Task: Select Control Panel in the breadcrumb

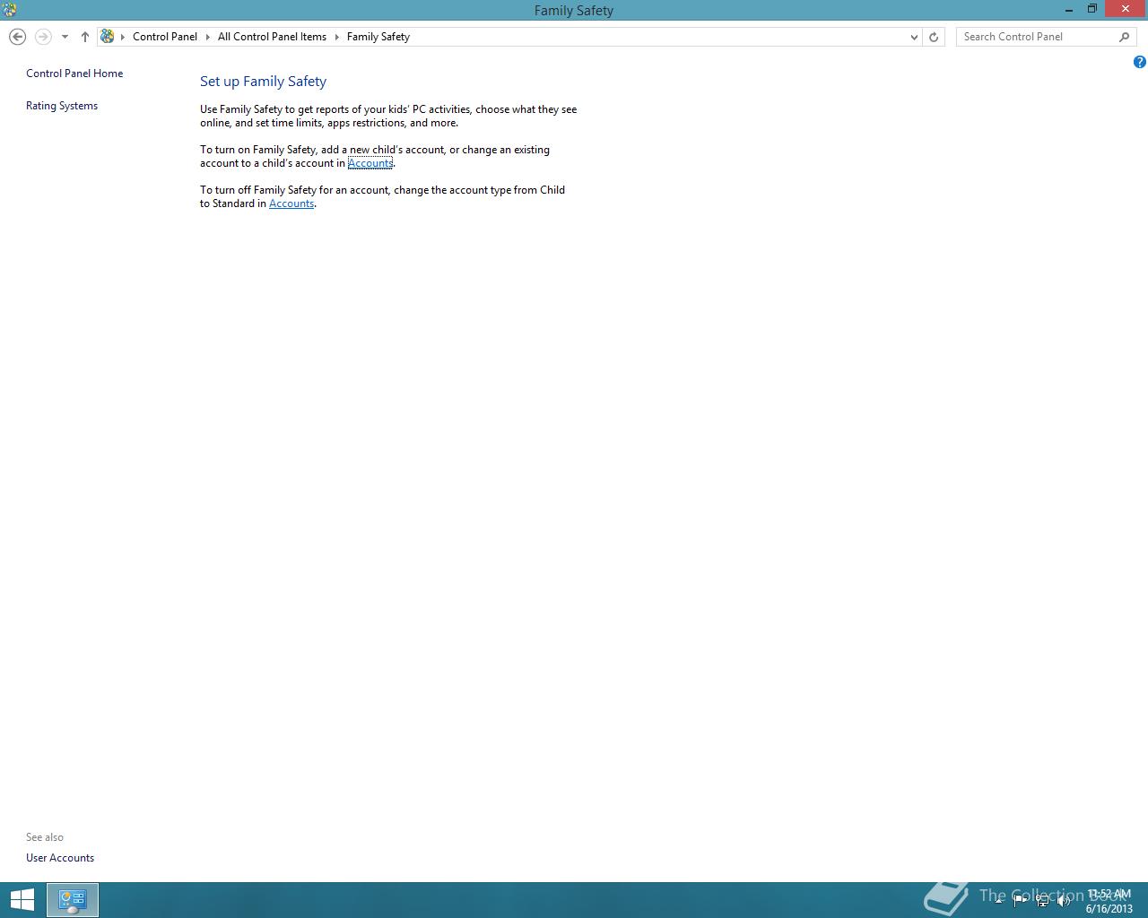Action: [x=165, y=37]
